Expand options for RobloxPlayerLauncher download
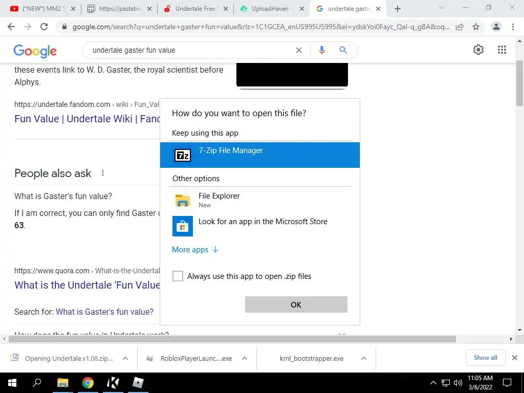The height and width of the screenshot is (393, 524). click(244, 358)
